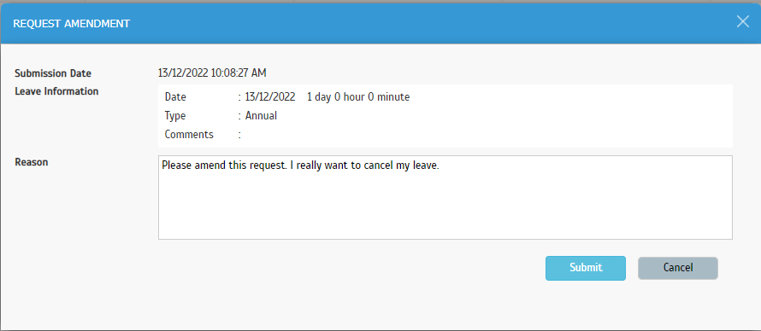
Task: Click the Type label in leave information
Action: pos(175,116)
